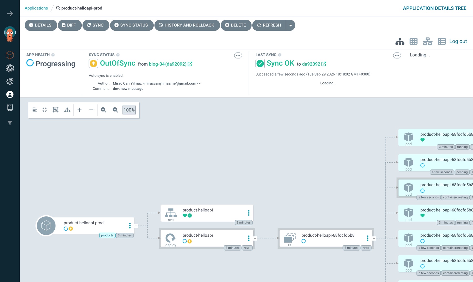Click the 100% zoom level box

pyautogui.click(x=129, y=110)
